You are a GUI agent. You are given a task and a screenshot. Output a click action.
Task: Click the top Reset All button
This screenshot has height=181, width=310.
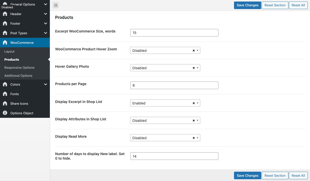(298, 5)
